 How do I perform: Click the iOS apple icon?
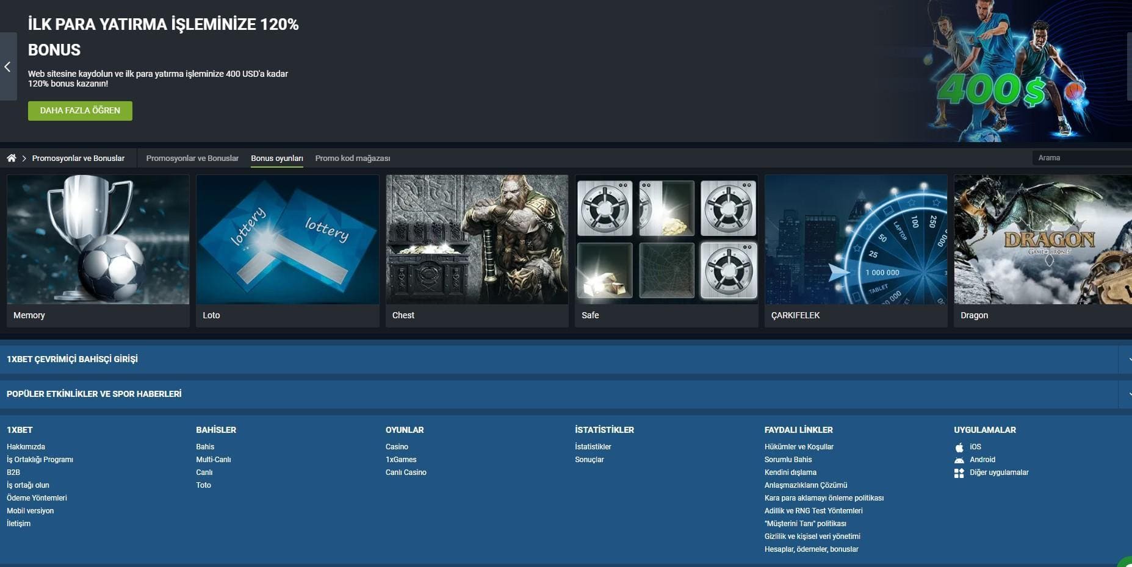pos(959,447)
